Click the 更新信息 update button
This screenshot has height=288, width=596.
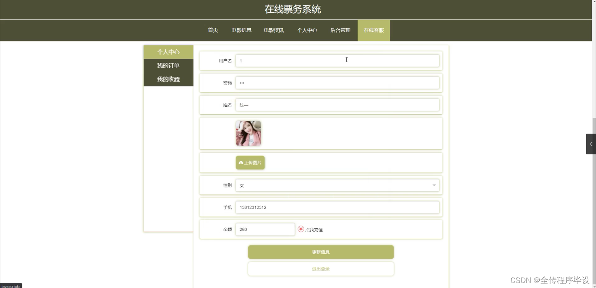(320, 252)
